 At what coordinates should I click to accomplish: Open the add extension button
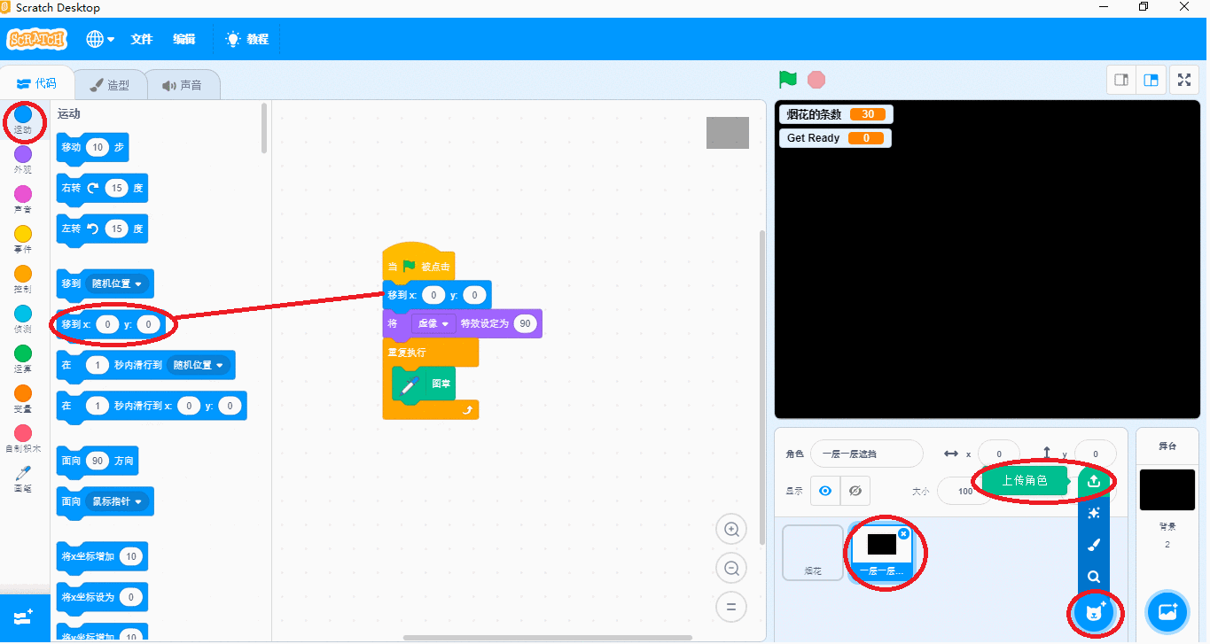(x=24, y=617)
